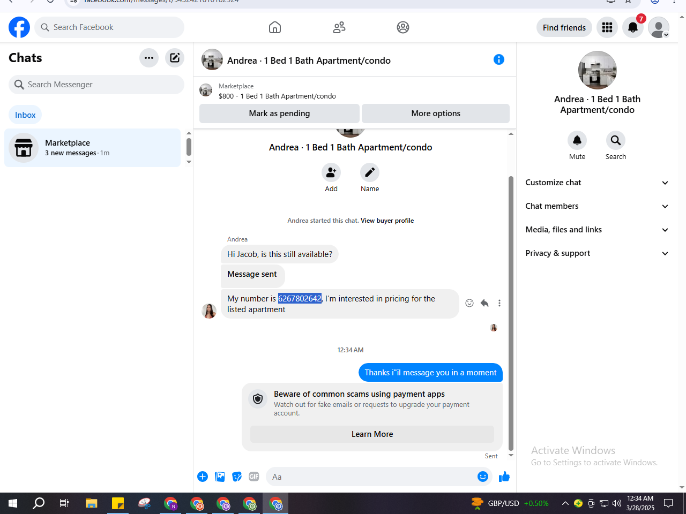The width and height of the screenshot is (686, 514).
Task: Open the Facebook menu grid icon
Action: click(x=607, y=27)
